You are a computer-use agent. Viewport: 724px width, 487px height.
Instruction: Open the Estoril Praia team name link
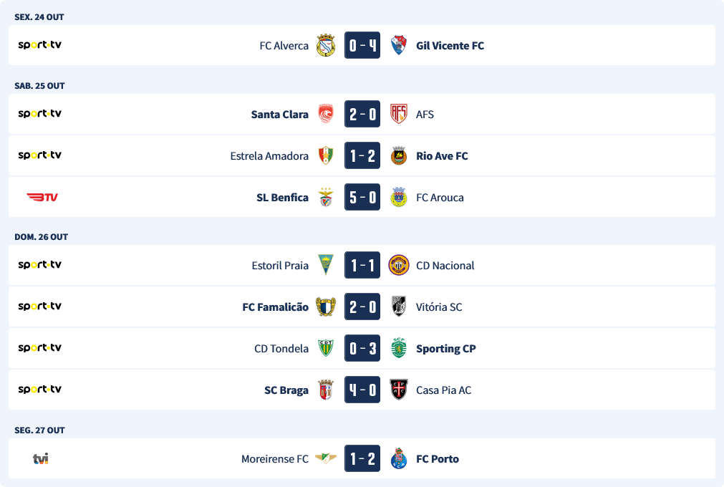(x=280, y=266)
